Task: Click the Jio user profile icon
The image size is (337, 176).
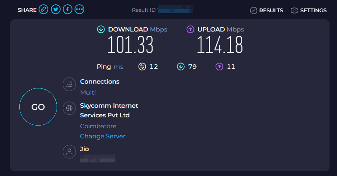Action: 69,152
